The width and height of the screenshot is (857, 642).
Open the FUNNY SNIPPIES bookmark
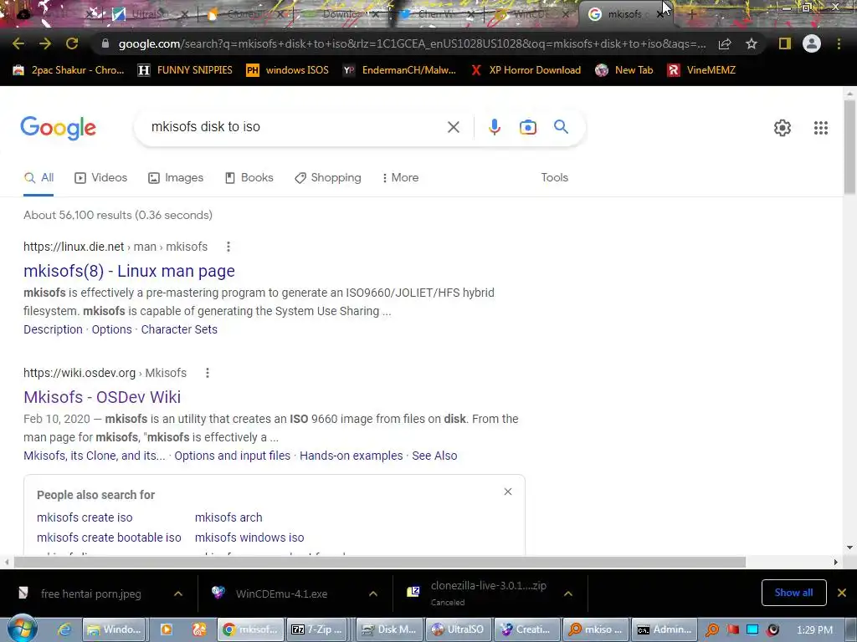tap(185, 70)
